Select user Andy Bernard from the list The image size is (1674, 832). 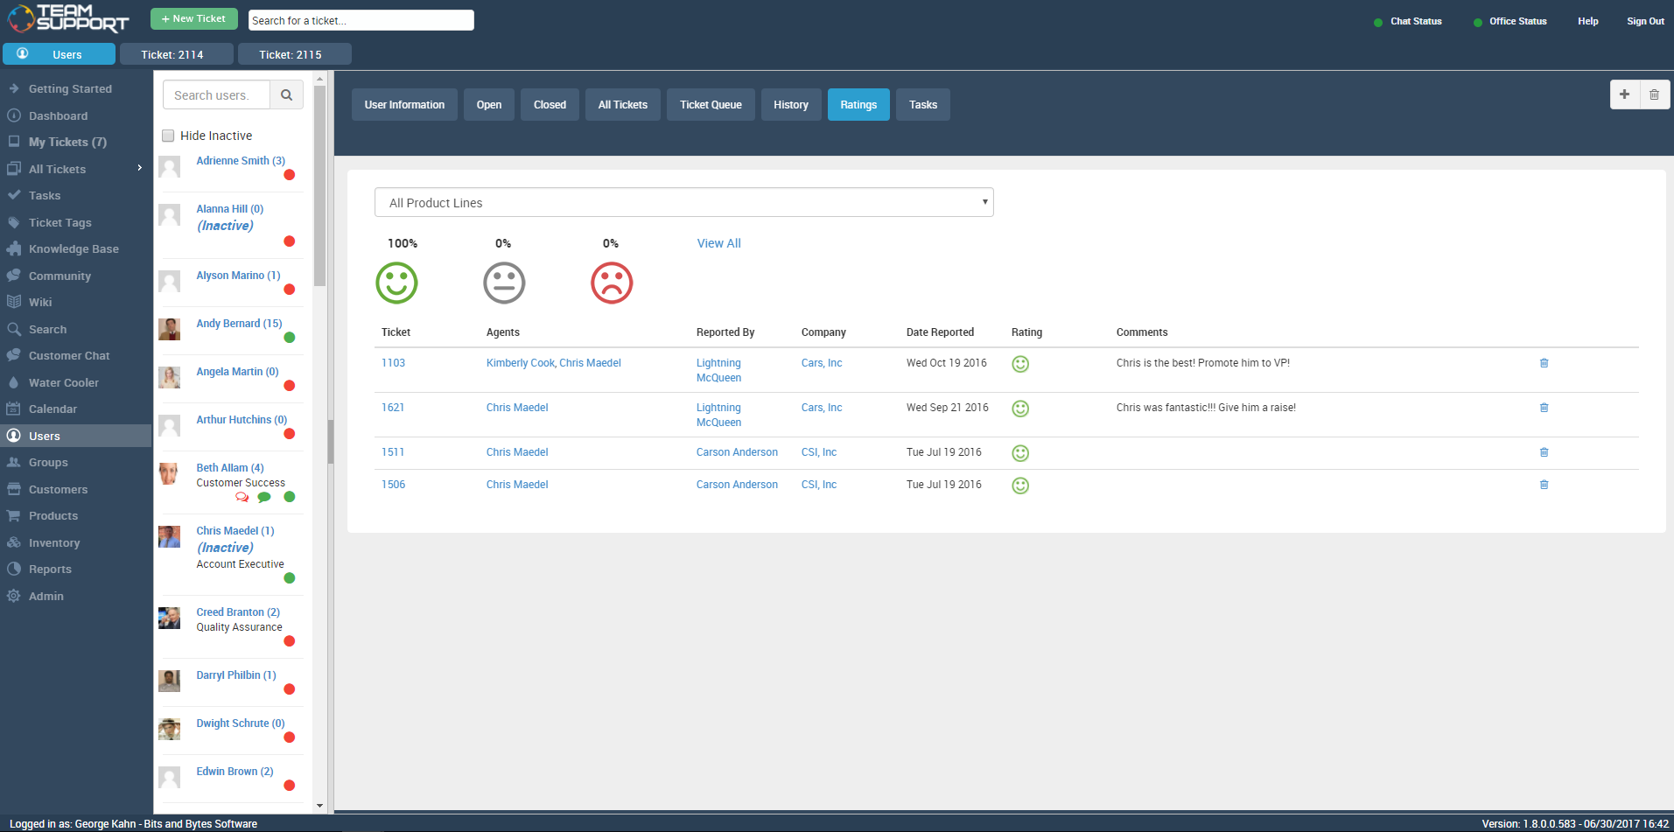pyautogui.click(x=239, y=324)
